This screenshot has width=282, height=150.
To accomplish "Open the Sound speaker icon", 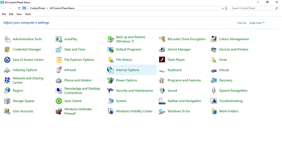I will click(x=162, y=91).
